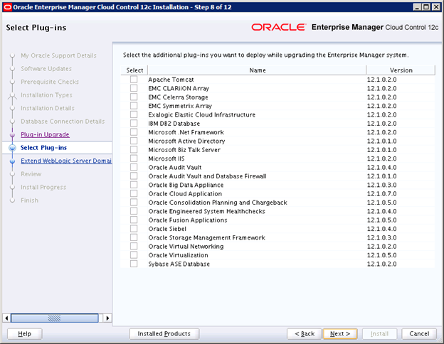
Task: Click version 12.1.0.3.0 of Oracle Big Data Appliance
Action: pyautogui.click(x=381, y=185)
